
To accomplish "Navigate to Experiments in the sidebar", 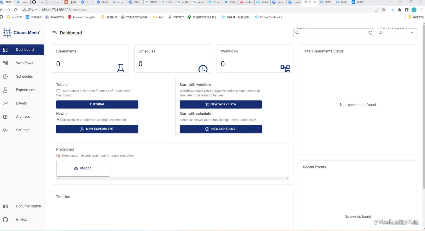I will [22, 90].
